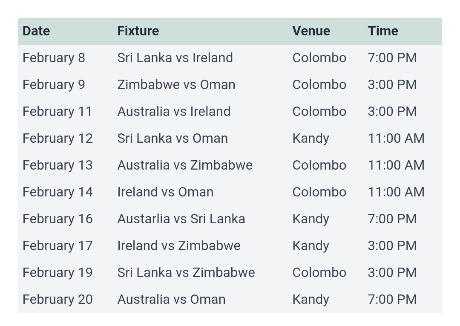Click the Time column header
The height and width of the screenshot is (326, 460).
(x=383, y=31)
